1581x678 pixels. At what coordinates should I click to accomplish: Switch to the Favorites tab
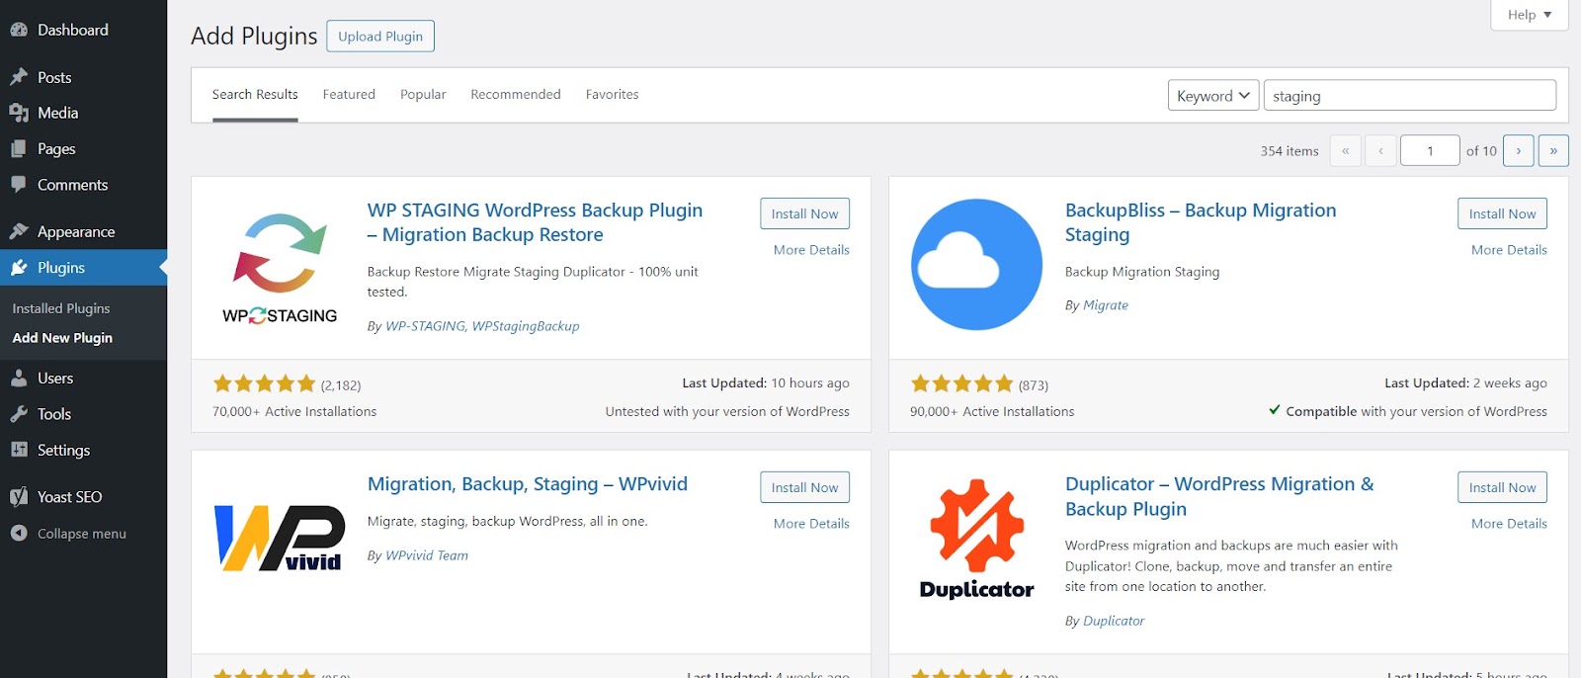pyautogui.click(x=612, y=95)
